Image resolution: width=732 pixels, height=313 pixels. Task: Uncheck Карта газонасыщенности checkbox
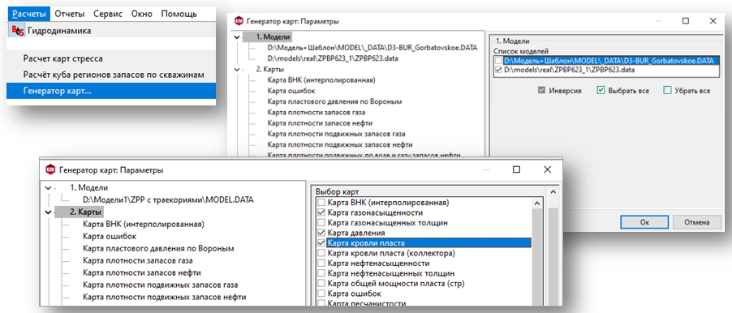coord(321,212)
